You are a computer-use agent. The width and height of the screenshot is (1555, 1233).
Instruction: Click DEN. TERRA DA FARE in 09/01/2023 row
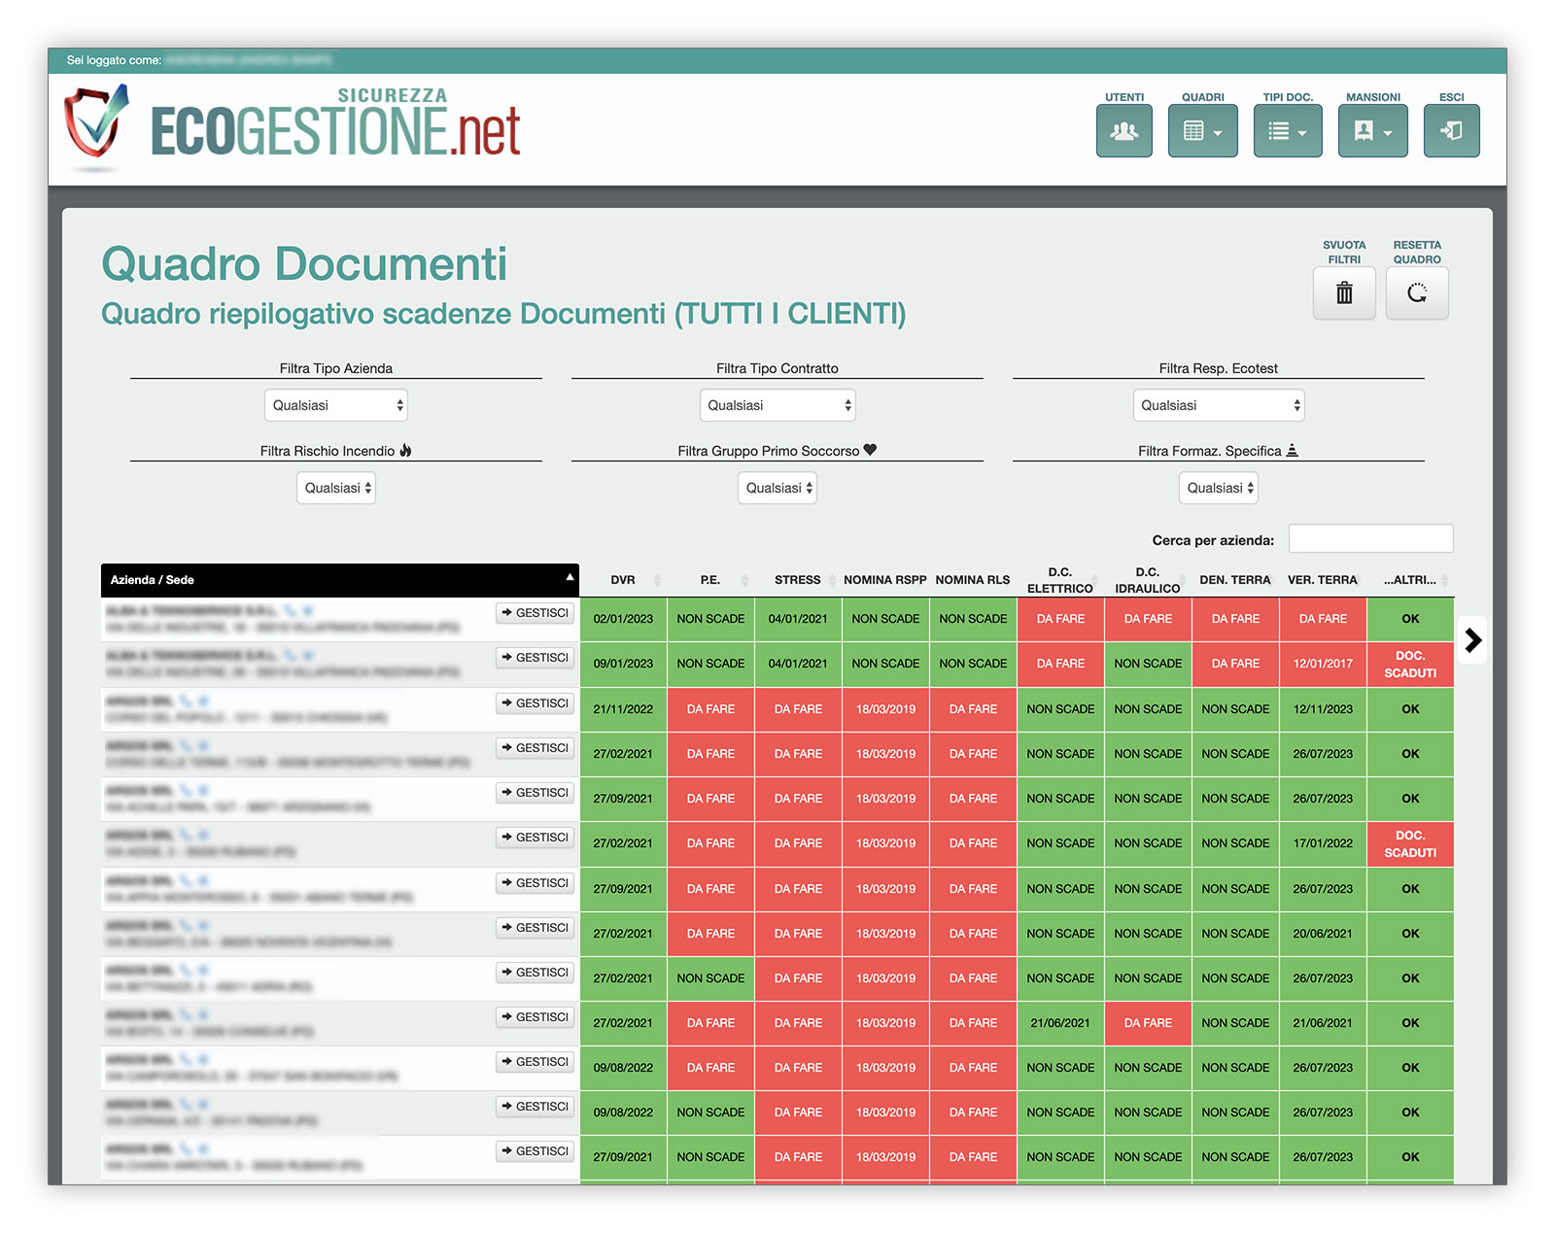1235,665
